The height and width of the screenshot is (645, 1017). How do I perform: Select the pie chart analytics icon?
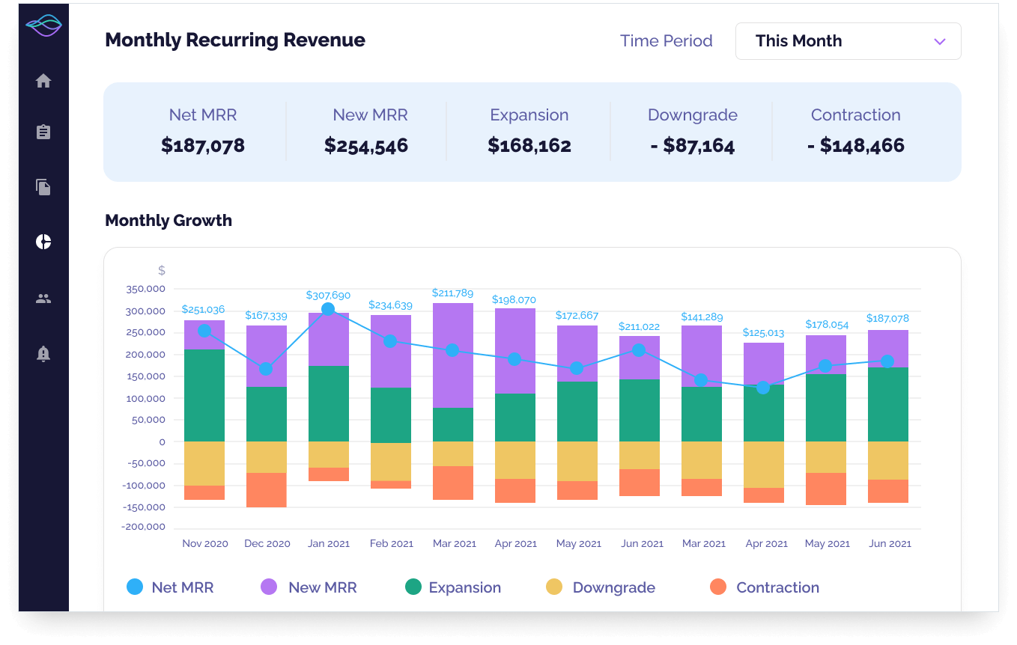point(43,242)
